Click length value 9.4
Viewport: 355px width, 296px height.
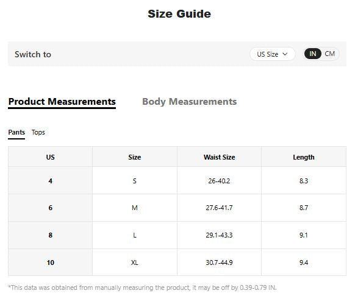click(304, 263)
